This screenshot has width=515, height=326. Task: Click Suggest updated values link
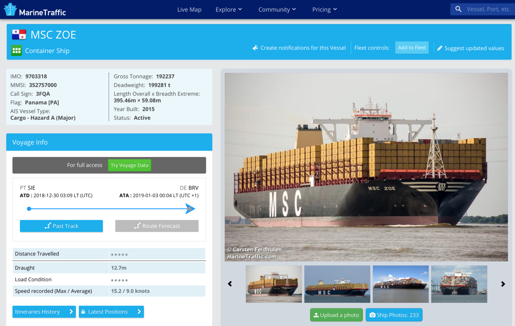471,48
